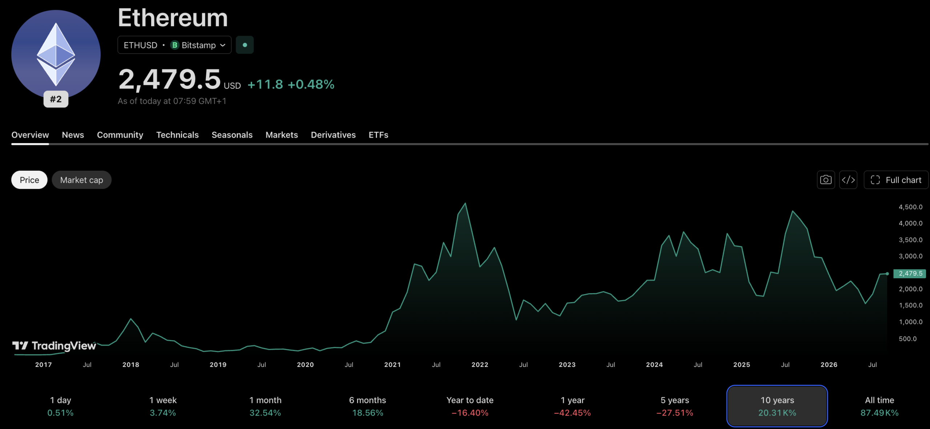This screenshot has width=930, height=429.
Task: Select the 6 months range
Action: [368, 406]
